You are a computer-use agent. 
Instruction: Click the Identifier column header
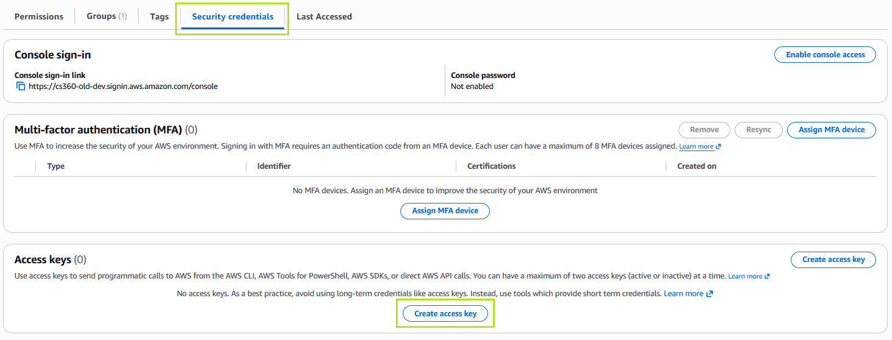[274, 166]
